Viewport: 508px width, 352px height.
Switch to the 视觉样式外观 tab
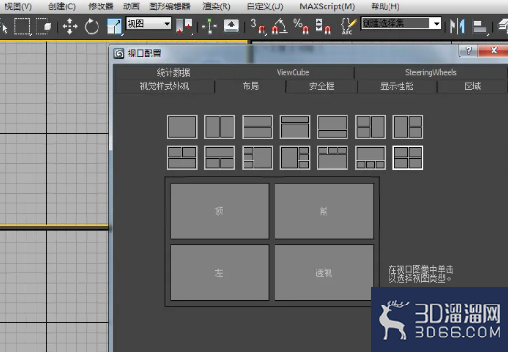(x=164, y=87)
